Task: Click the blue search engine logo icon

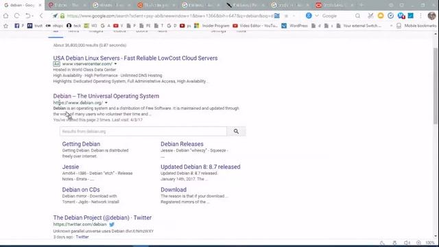Action: point(309,16)
